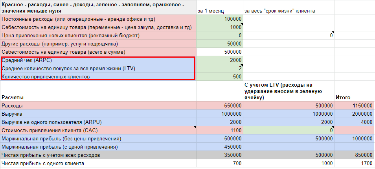Screen dimensions: 375x169
Task: Select the 'Средний чек (ARPC)' label cell
Action: (98, 60)
